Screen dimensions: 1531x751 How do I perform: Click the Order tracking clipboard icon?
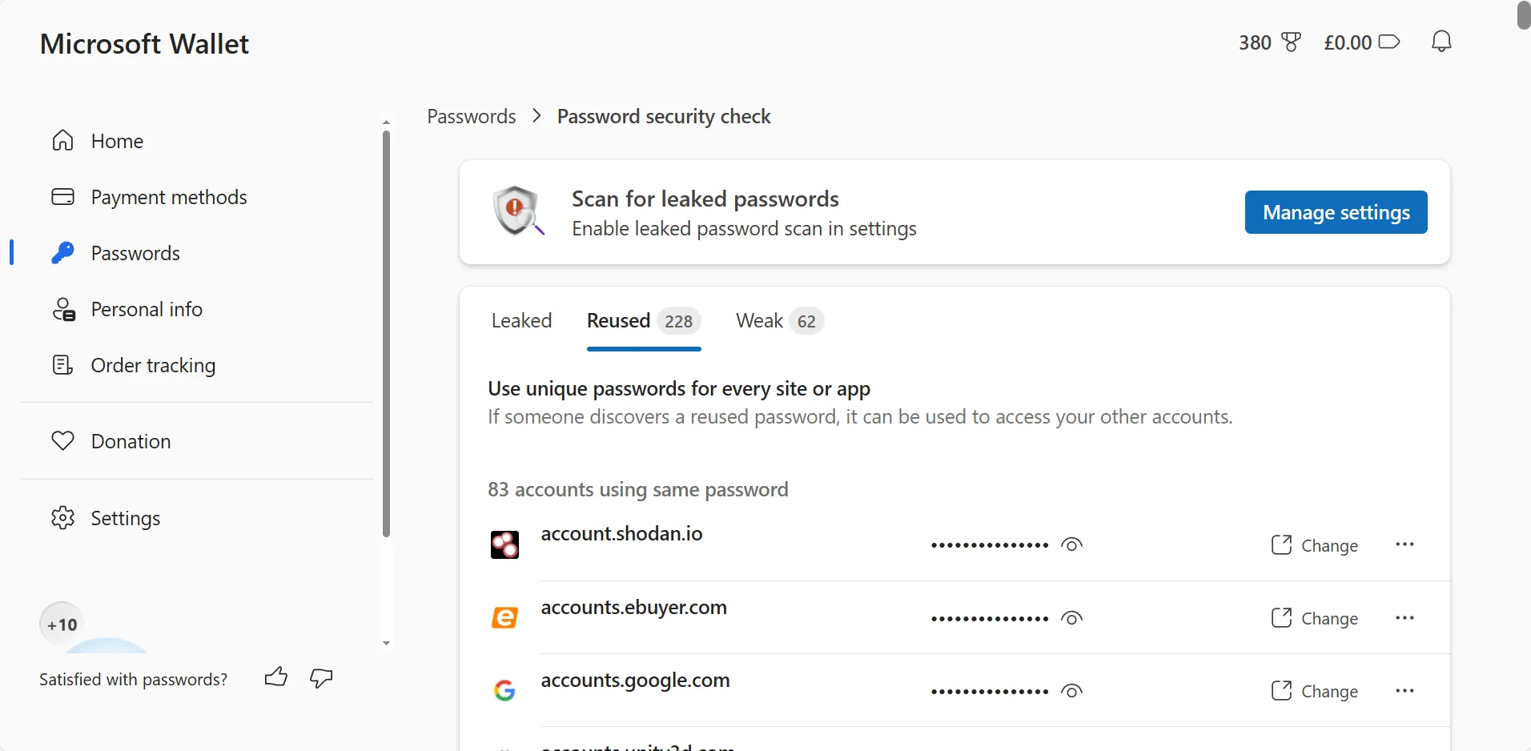pos(62,365)
